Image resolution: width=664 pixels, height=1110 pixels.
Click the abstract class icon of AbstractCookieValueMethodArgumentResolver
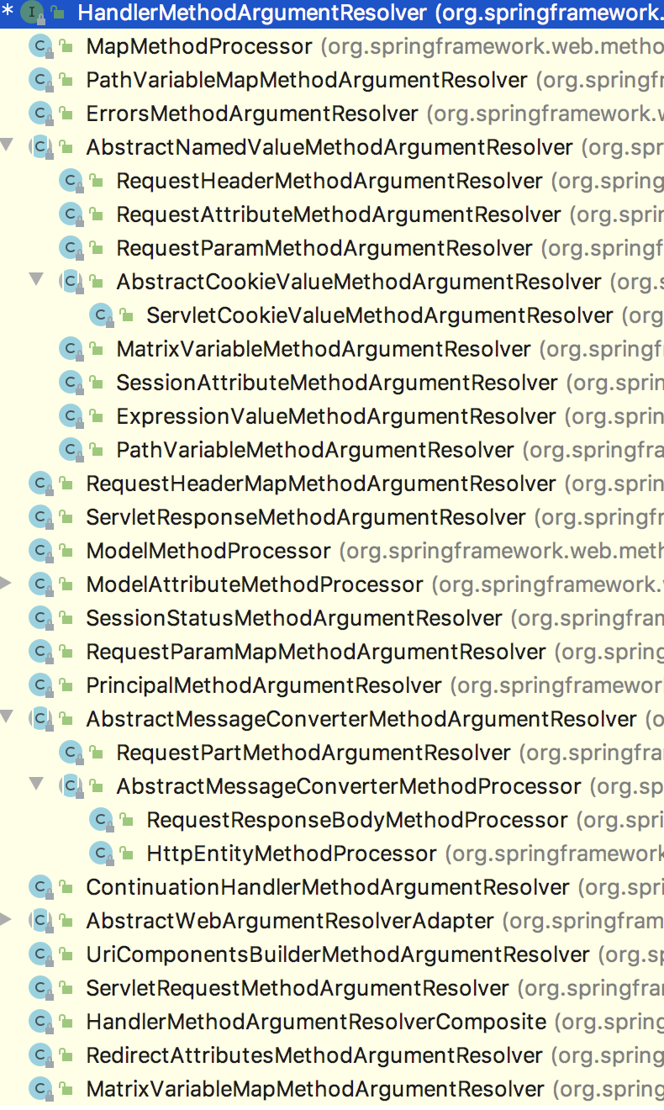[71, 282]
